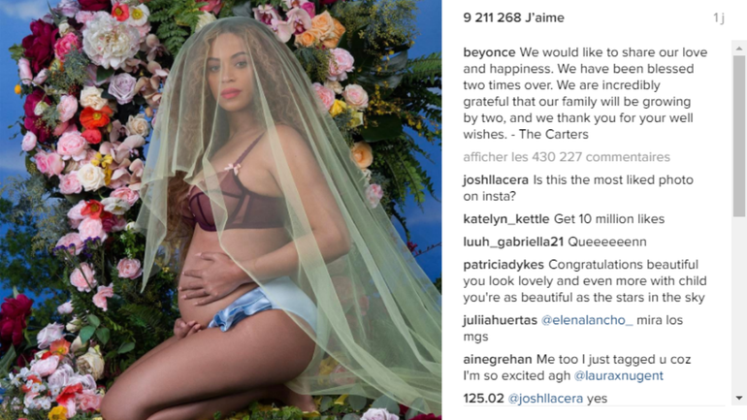This screenshot has height=420, width=747.
Task: Click the scrollbar up arrow
Action: (x=739, y=48)
